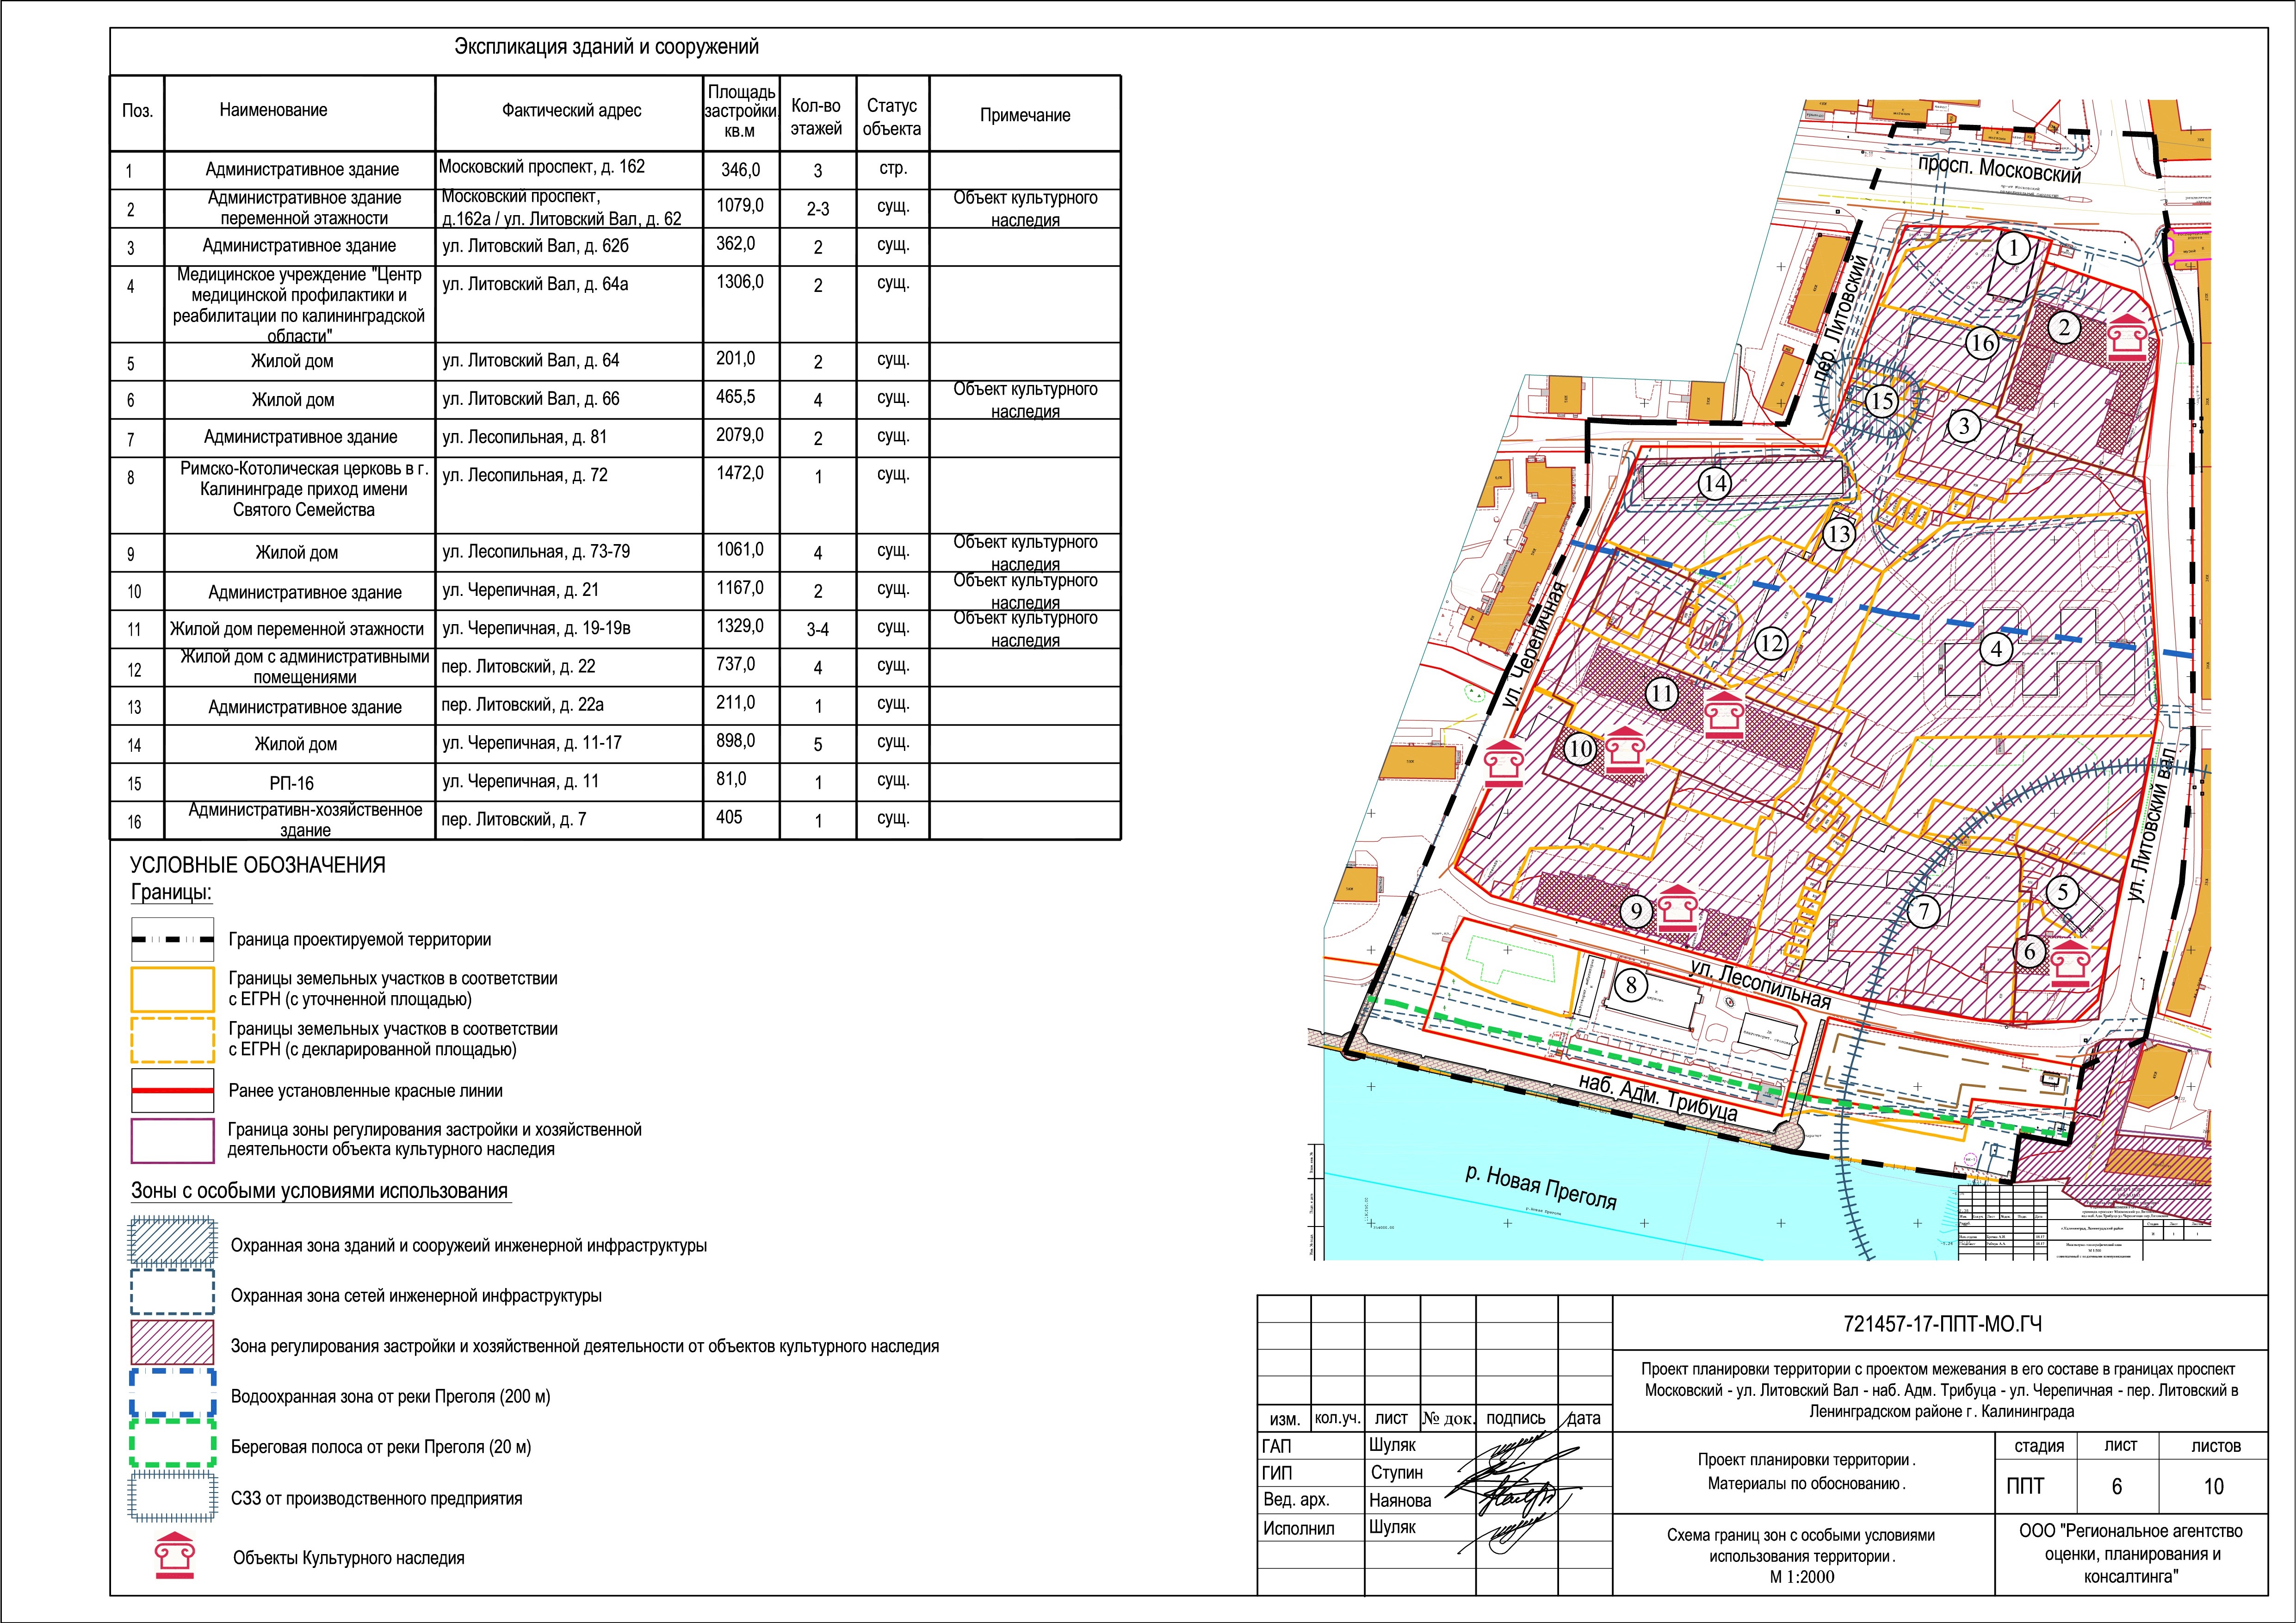Select map marker 7 circle
This screenshot has width=2296, height=1623.
1923,911
